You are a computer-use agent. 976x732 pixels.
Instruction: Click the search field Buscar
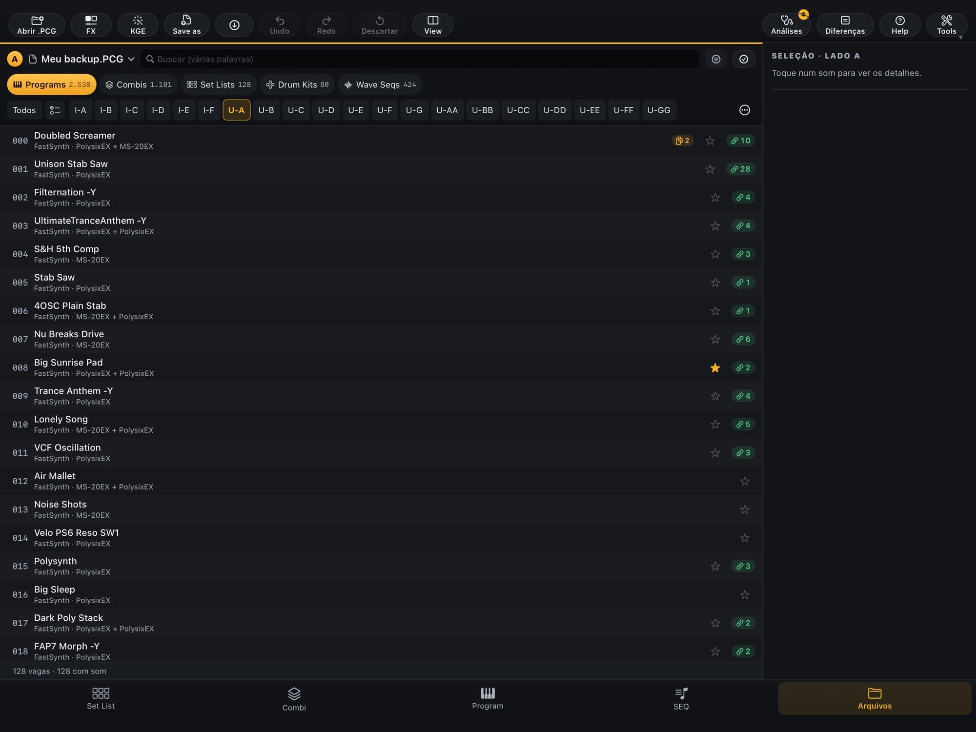(420, 59)
